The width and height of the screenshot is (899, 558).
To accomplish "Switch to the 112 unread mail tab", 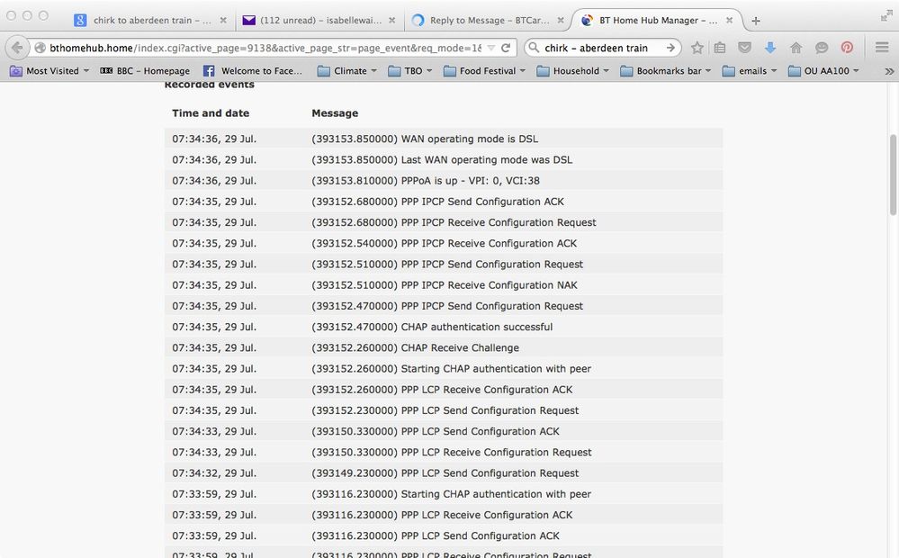I will pos(319,20).
